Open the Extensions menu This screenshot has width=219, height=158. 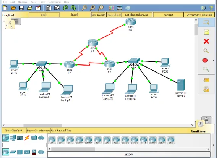tap(54, 2)
